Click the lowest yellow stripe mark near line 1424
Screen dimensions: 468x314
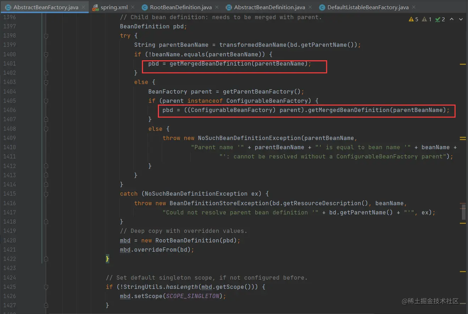pos(463,271)
